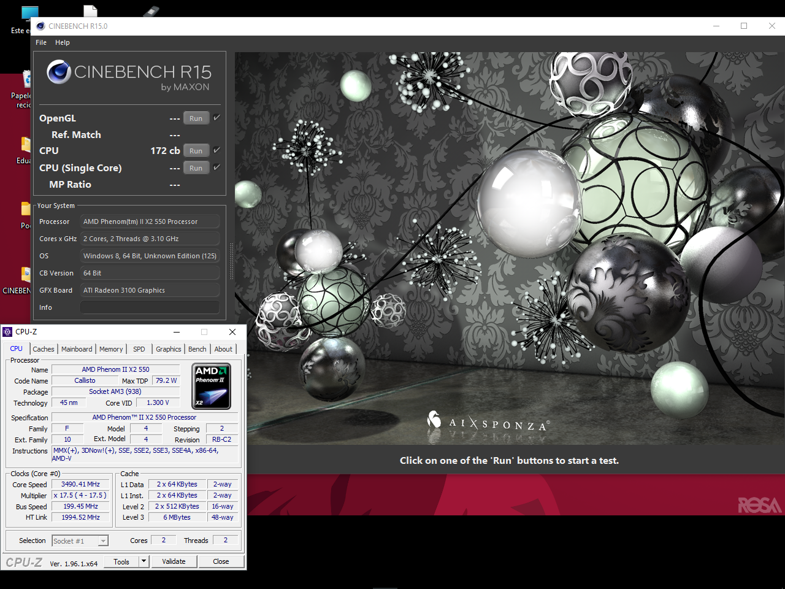Maximize the Cinebench R15.0 window
This screenshot has width=785, height=589.
click(744, 26)
